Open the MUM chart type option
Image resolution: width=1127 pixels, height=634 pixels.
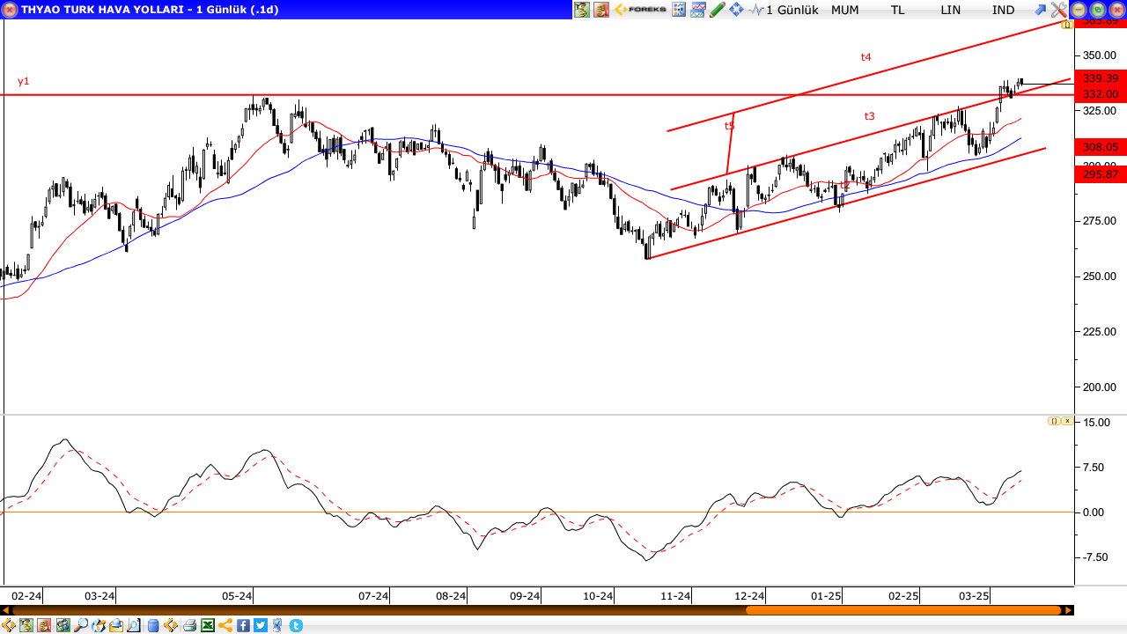845,10
